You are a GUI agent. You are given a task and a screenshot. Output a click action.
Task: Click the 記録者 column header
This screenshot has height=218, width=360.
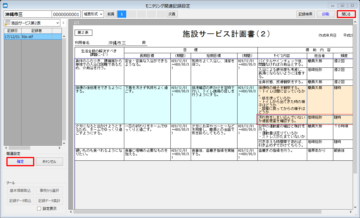[x=37, y=31]
